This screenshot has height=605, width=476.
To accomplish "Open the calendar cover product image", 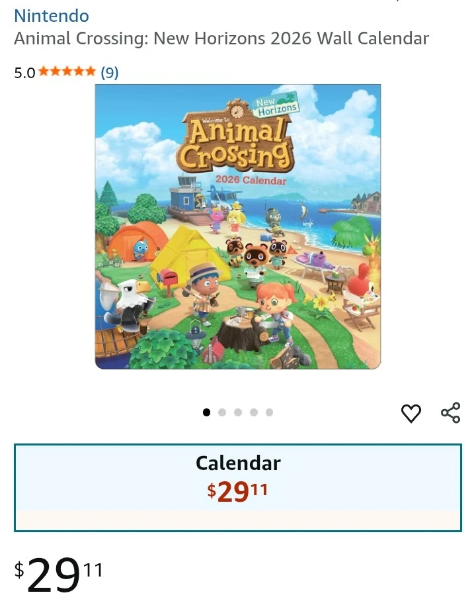I will tap(238, 226).
